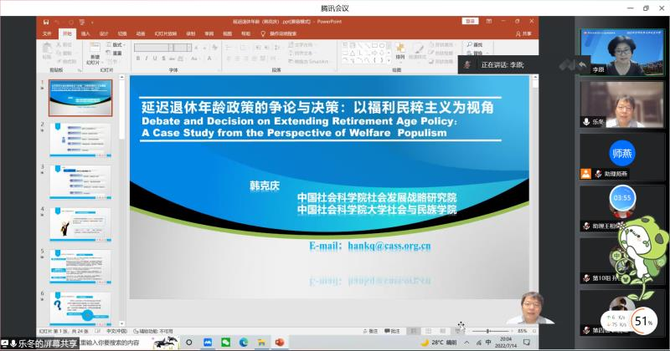Click the Arrange button in drawing group

click(399, 52)
